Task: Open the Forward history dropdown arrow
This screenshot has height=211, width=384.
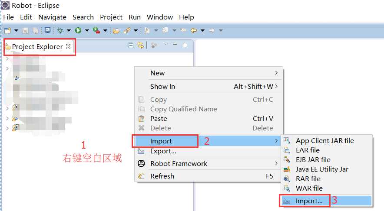Action: click(221, 30)
